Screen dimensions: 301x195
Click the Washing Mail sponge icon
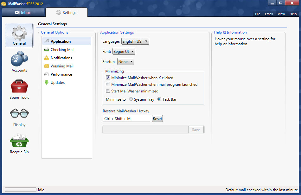coord(47,66)
